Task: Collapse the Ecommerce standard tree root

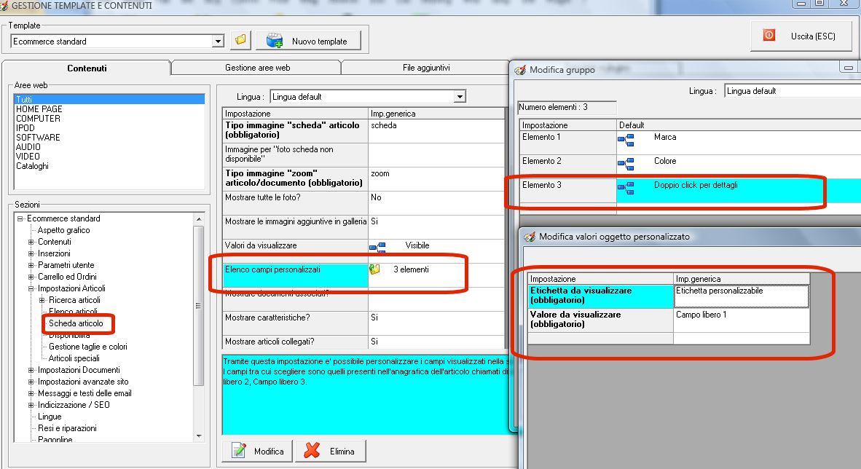Action: tap(20, 218)
